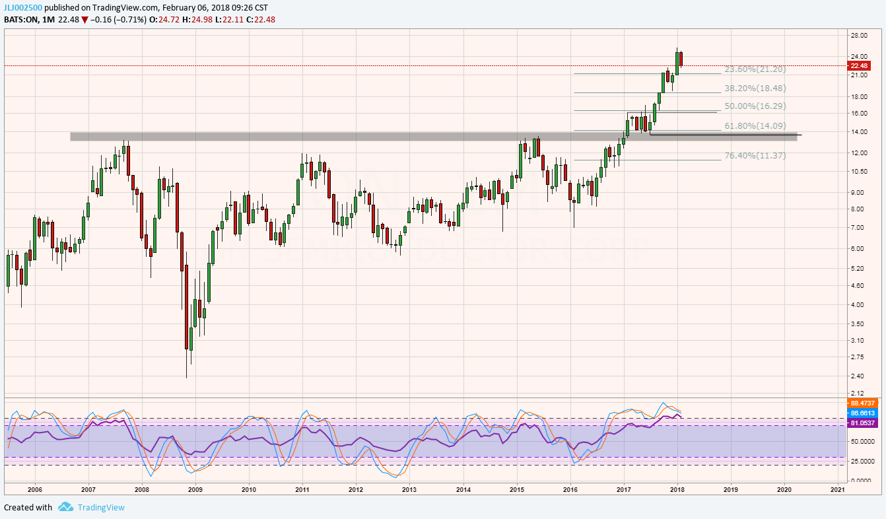The height and width of the screenshot is (519, 886).
Task: Click the 2.40 price axis label
Action: (x=858, y=376)
